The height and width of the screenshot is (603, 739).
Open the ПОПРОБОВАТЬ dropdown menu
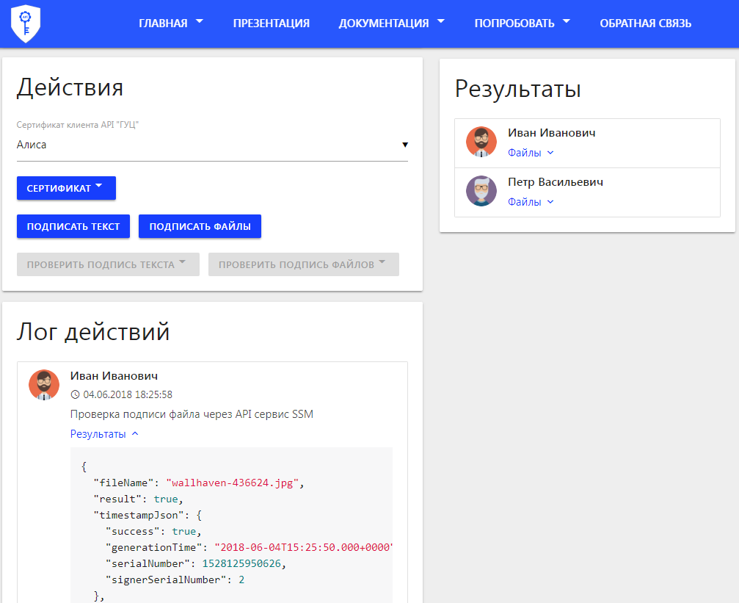click(x=522, y=24)
